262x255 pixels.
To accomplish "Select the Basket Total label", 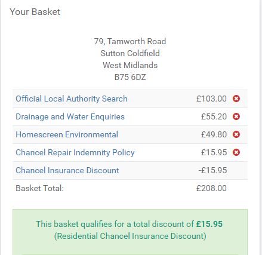I will click(x=39, y=188).
